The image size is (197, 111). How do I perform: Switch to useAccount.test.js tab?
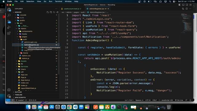(71, 9)
